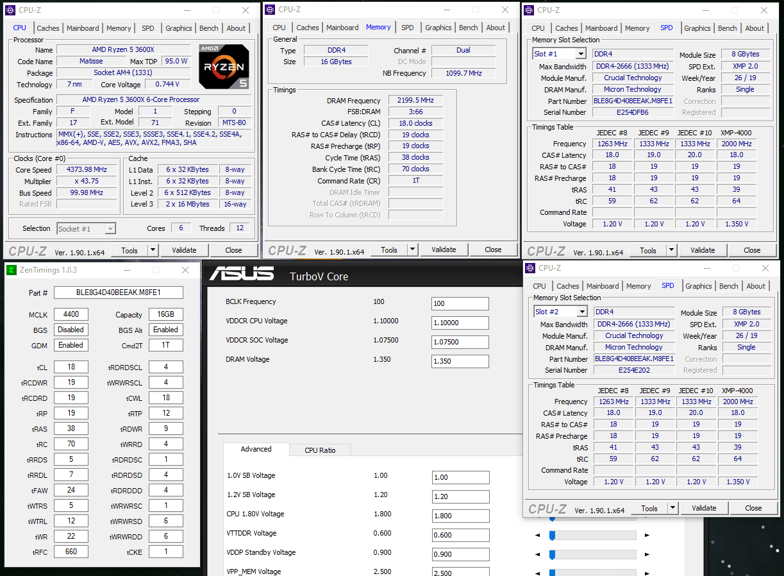Click MCLK value 4400 in ZenTimings
Image resolution: width=784 pixels, height=576 pixels.
pos(71,314)
